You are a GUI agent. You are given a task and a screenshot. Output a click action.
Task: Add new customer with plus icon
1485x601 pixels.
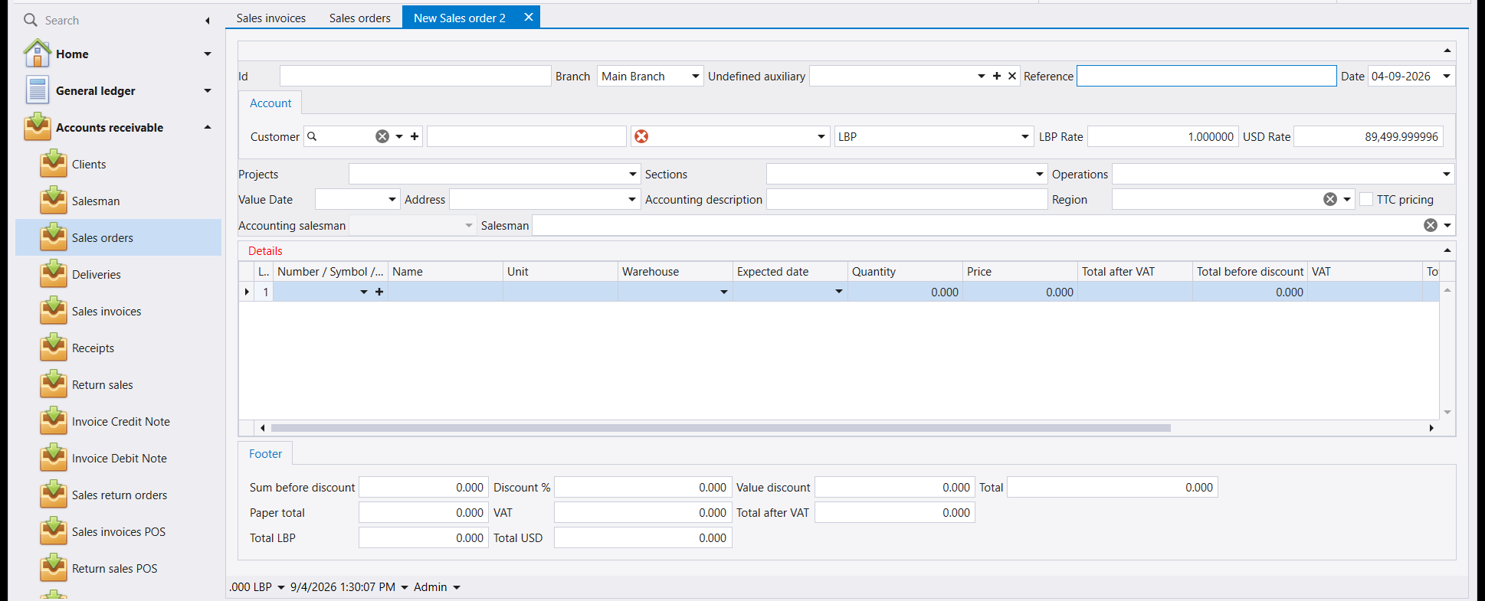pos(415,136)
